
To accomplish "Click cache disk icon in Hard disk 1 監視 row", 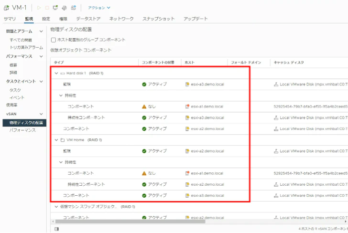I will (276, 84).
